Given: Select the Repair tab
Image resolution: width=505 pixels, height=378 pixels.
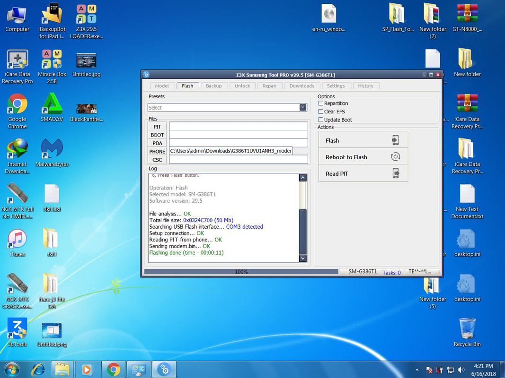Looking at the screenshot, I should (269, 86).
